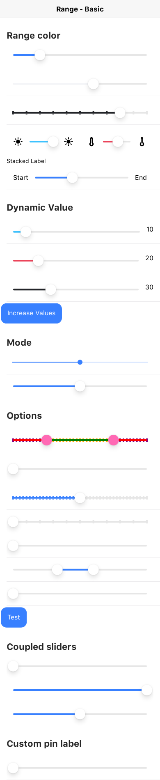Click the small sun icon left of the brightness slider
Viewport: 160px width, 780px height.
click(x=18, y=142)
